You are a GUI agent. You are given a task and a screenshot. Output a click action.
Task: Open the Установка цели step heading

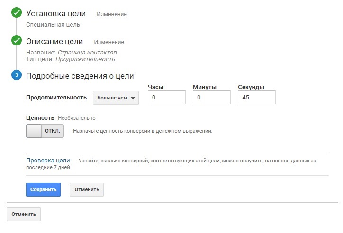click(x=56, y=13)
